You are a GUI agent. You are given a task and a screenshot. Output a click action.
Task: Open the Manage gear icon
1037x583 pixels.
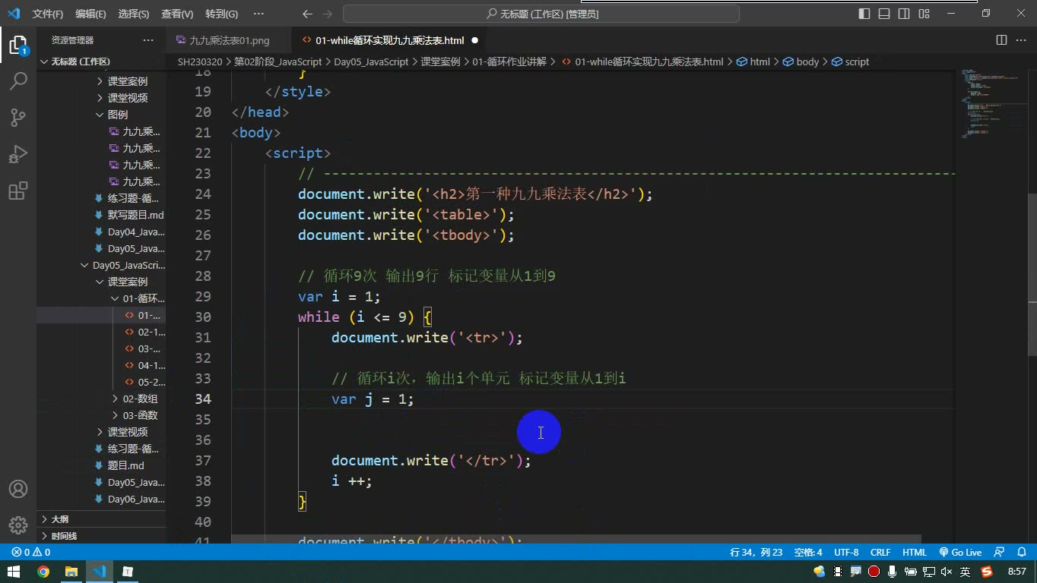point(18,525)
